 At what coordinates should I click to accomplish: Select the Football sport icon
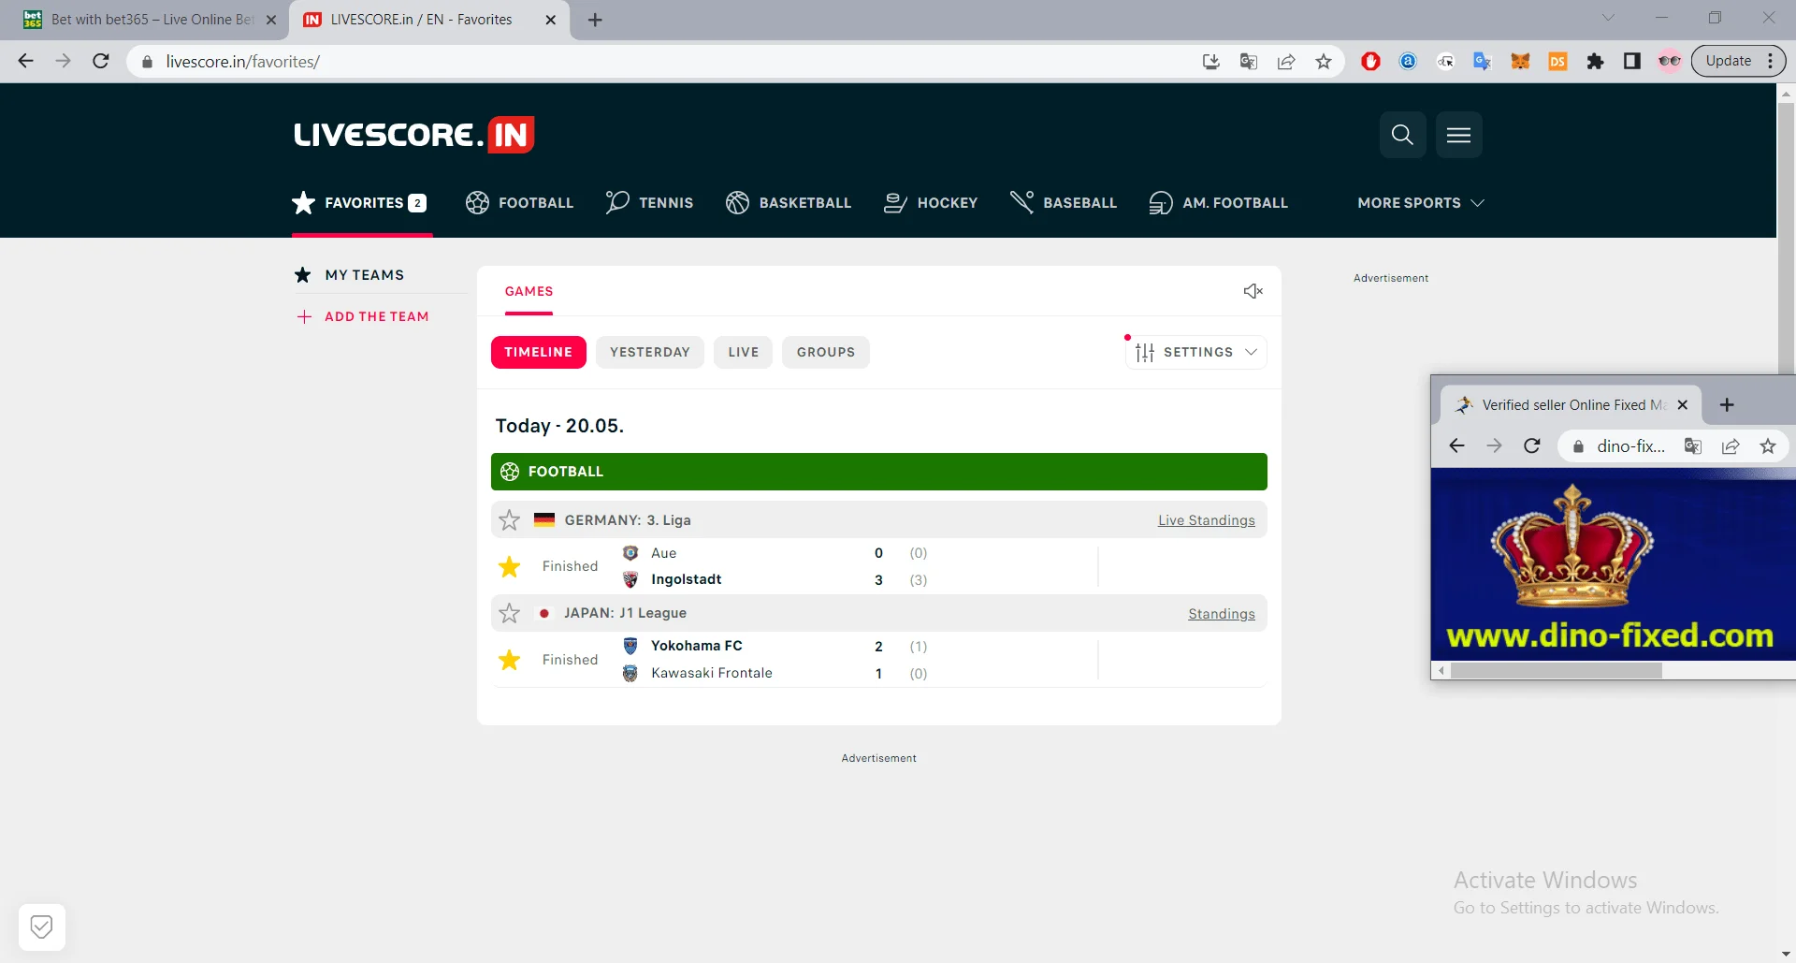[x=476, y=202]
